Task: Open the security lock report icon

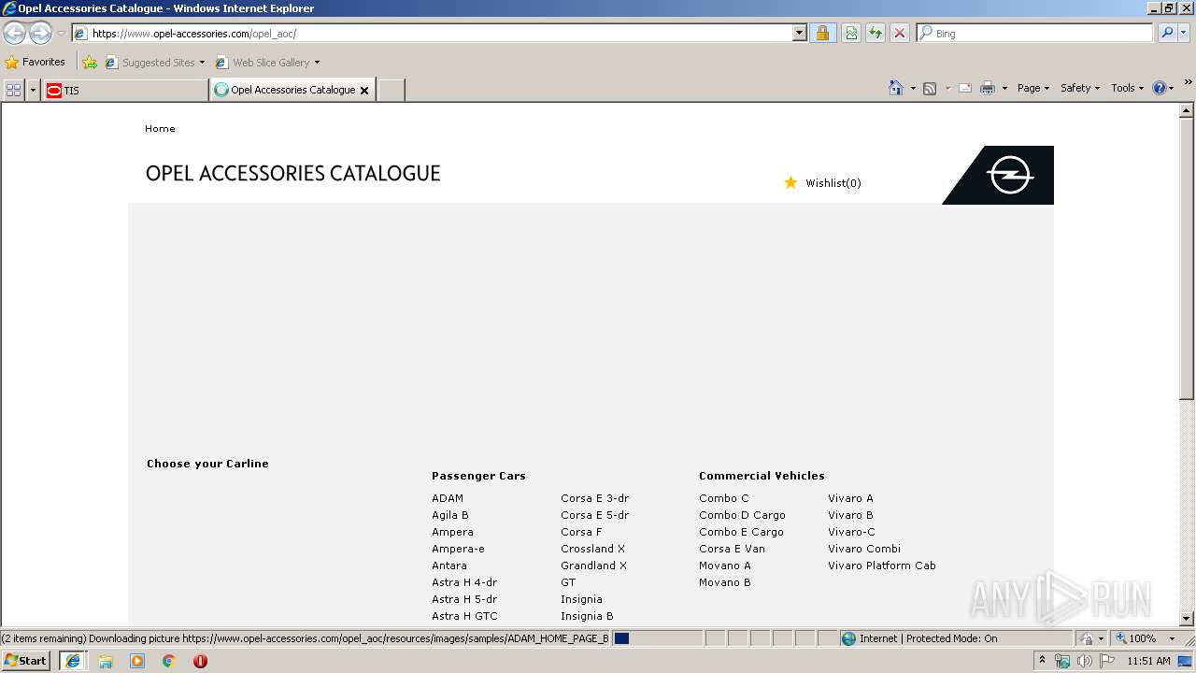Action: [822, 33]
